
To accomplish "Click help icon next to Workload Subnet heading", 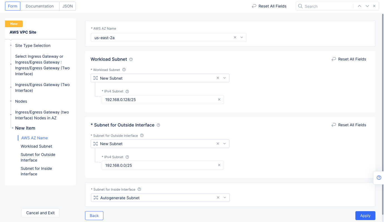I will [131, 59].
